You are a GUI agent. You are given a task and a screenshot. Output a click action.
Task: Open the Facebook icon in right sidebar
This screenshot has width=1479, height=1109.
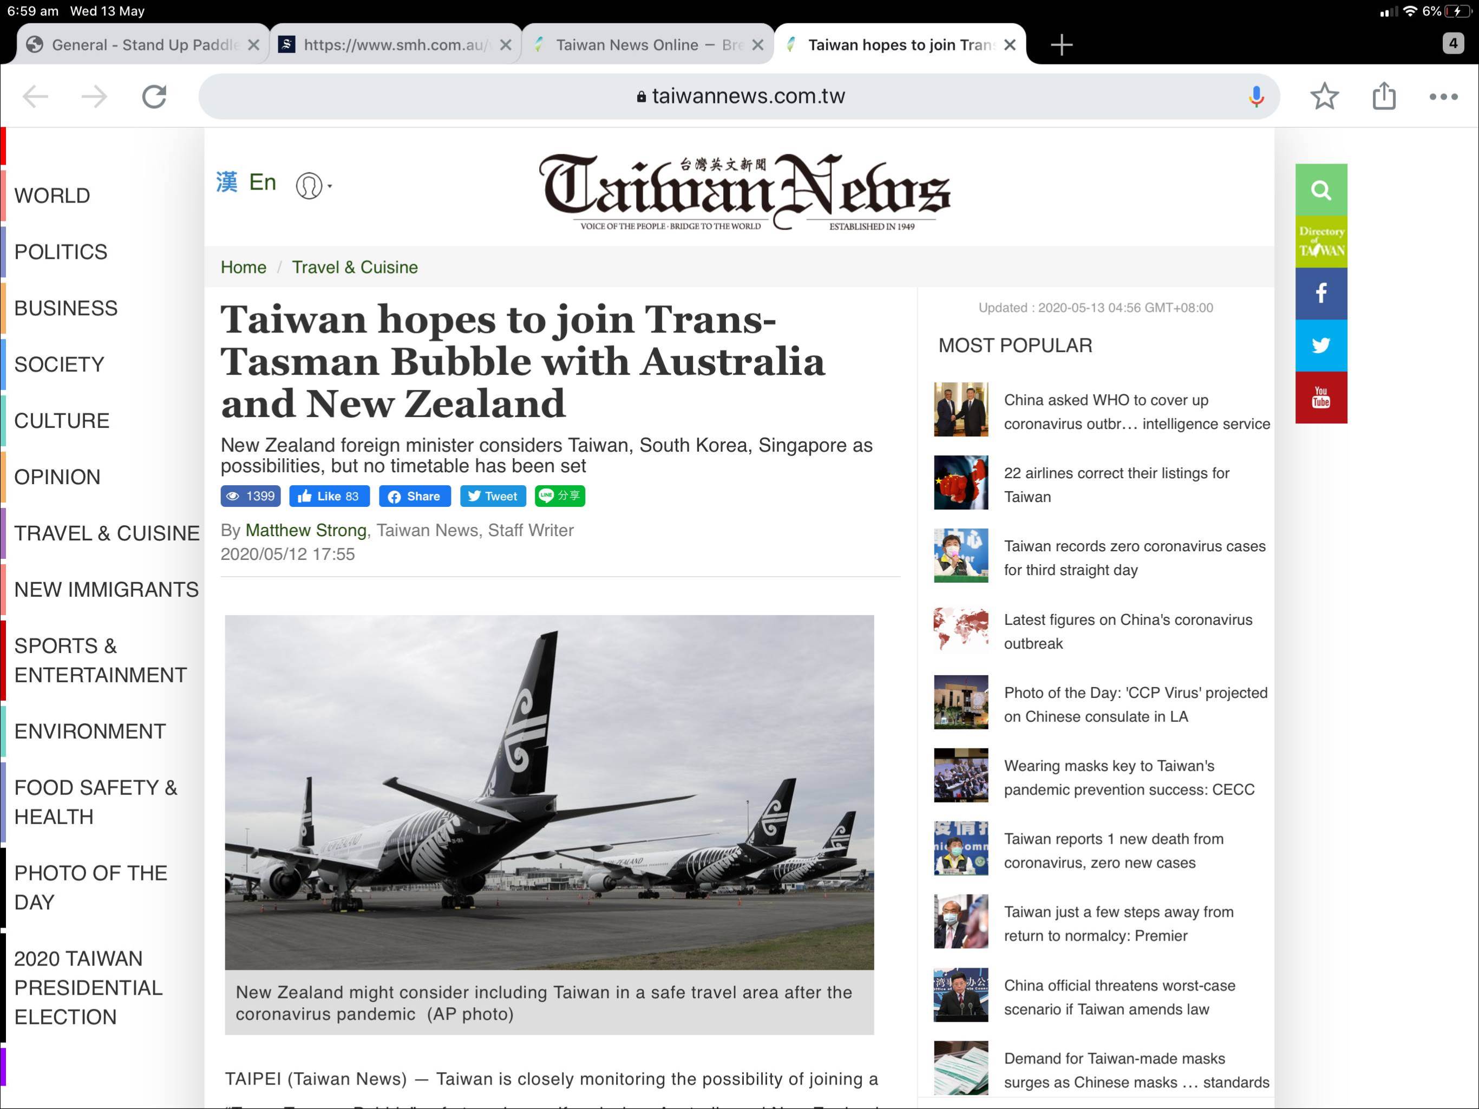[1320, 293]
